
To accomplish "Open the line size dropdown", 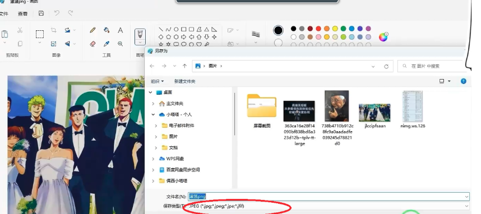I will (256, 43).
